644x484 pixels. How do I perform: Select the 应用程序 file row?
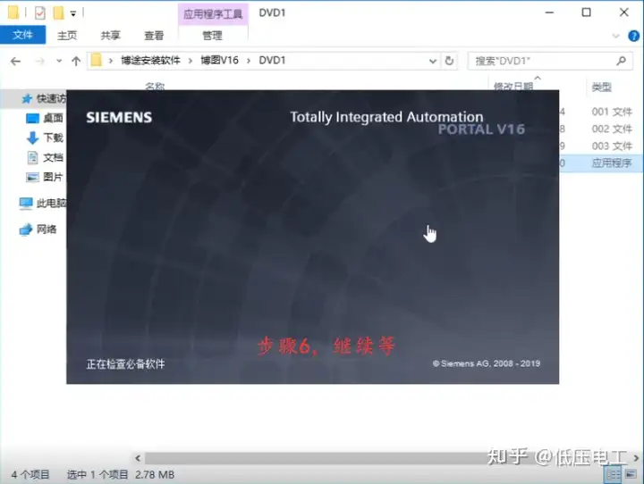(601, 163)
